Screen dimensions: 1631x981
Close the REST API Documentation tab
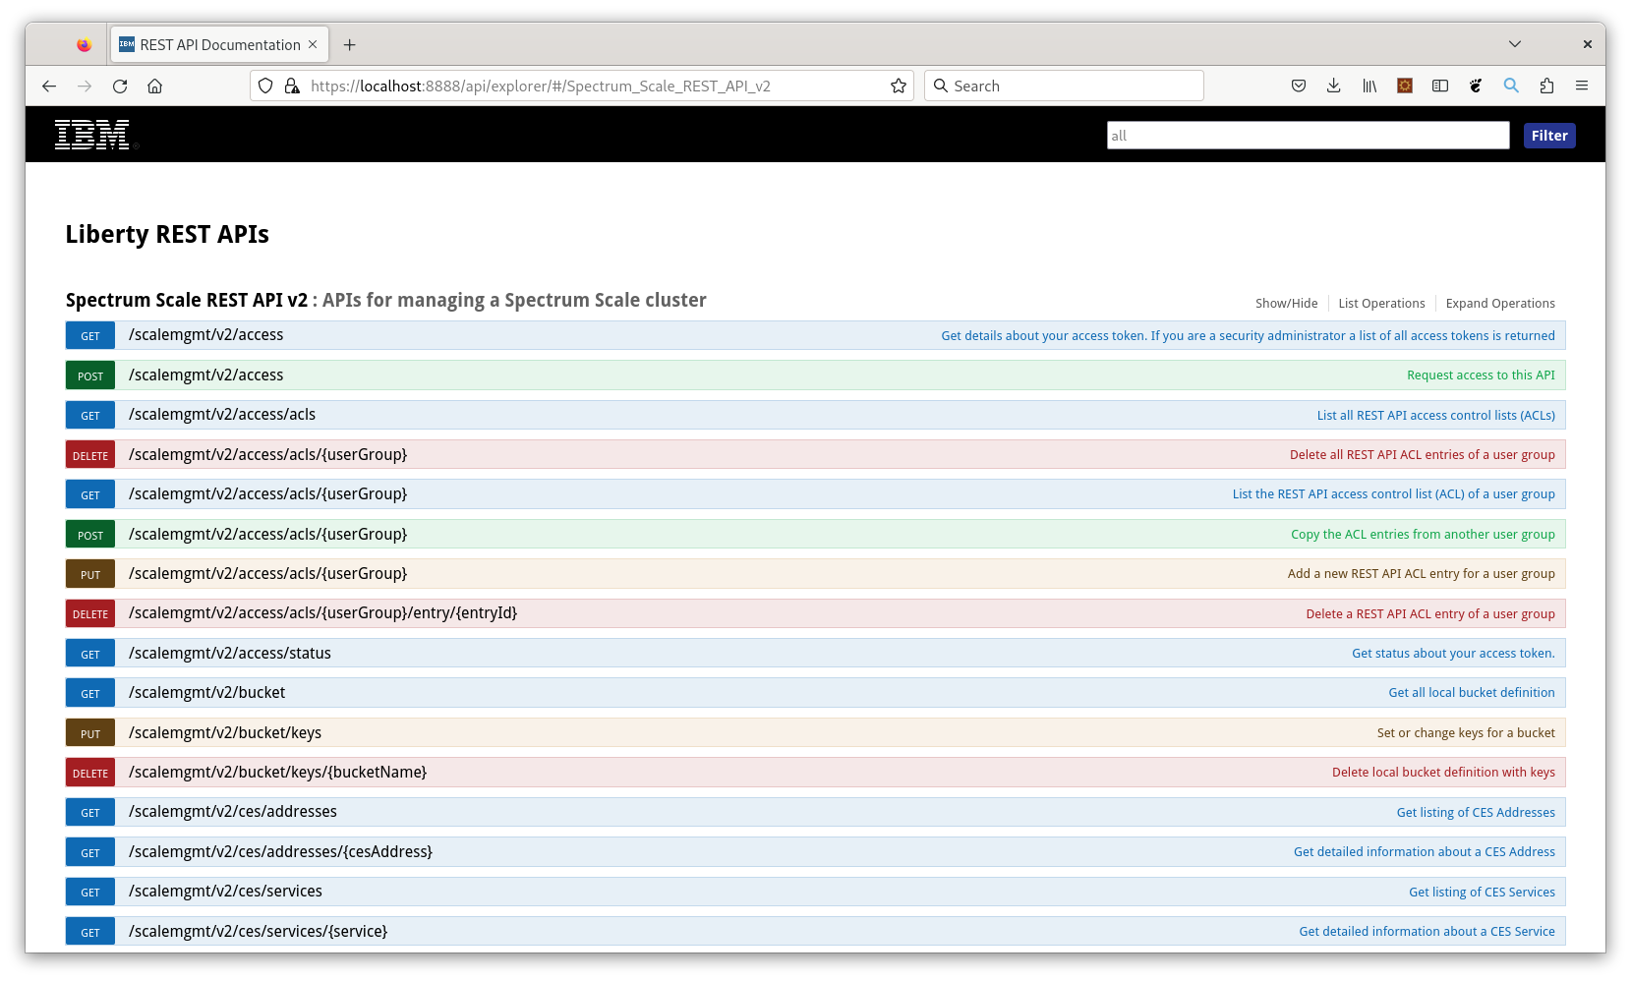click(x=313, y=44)
